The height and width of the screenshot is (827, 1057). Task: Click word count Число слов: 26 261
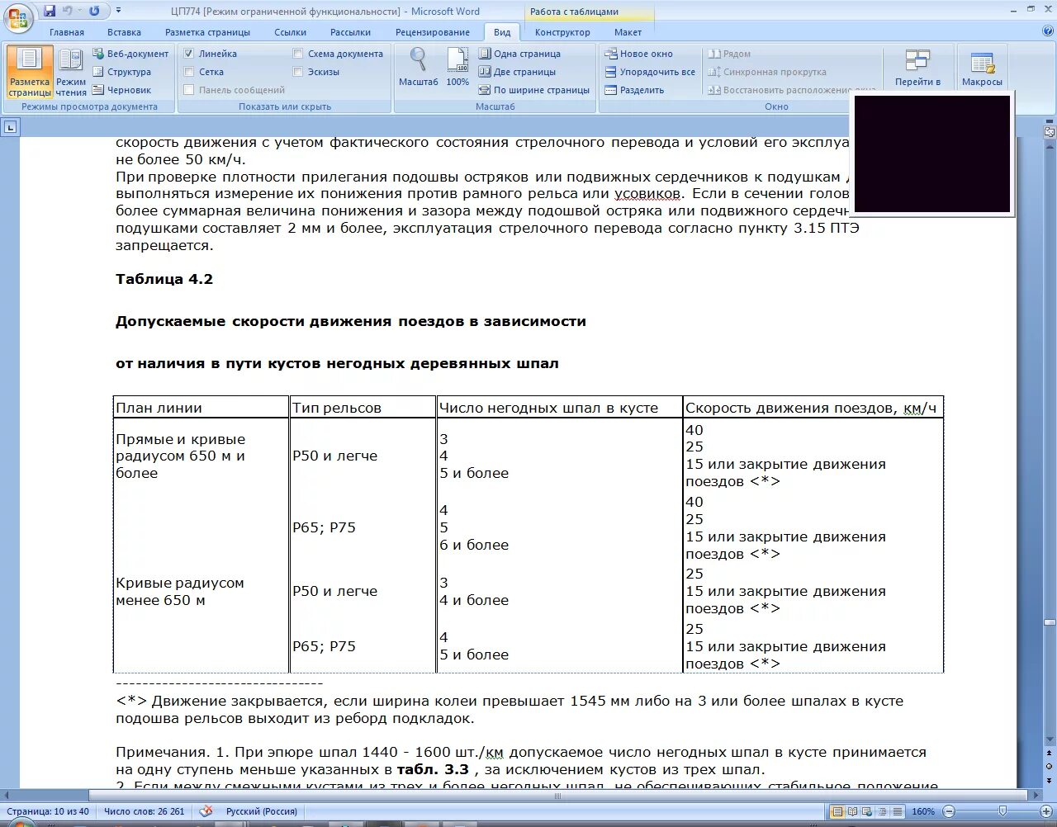coord(145,811)
